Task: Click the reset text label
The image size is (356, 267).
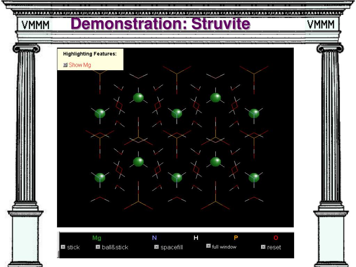Action: coord(274,247)
